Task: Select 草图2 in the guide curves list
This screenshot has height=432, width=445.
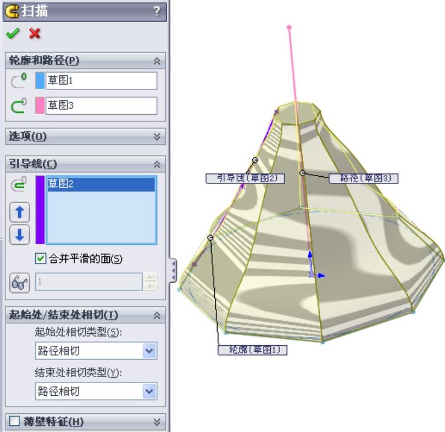Action: (101, 184)
